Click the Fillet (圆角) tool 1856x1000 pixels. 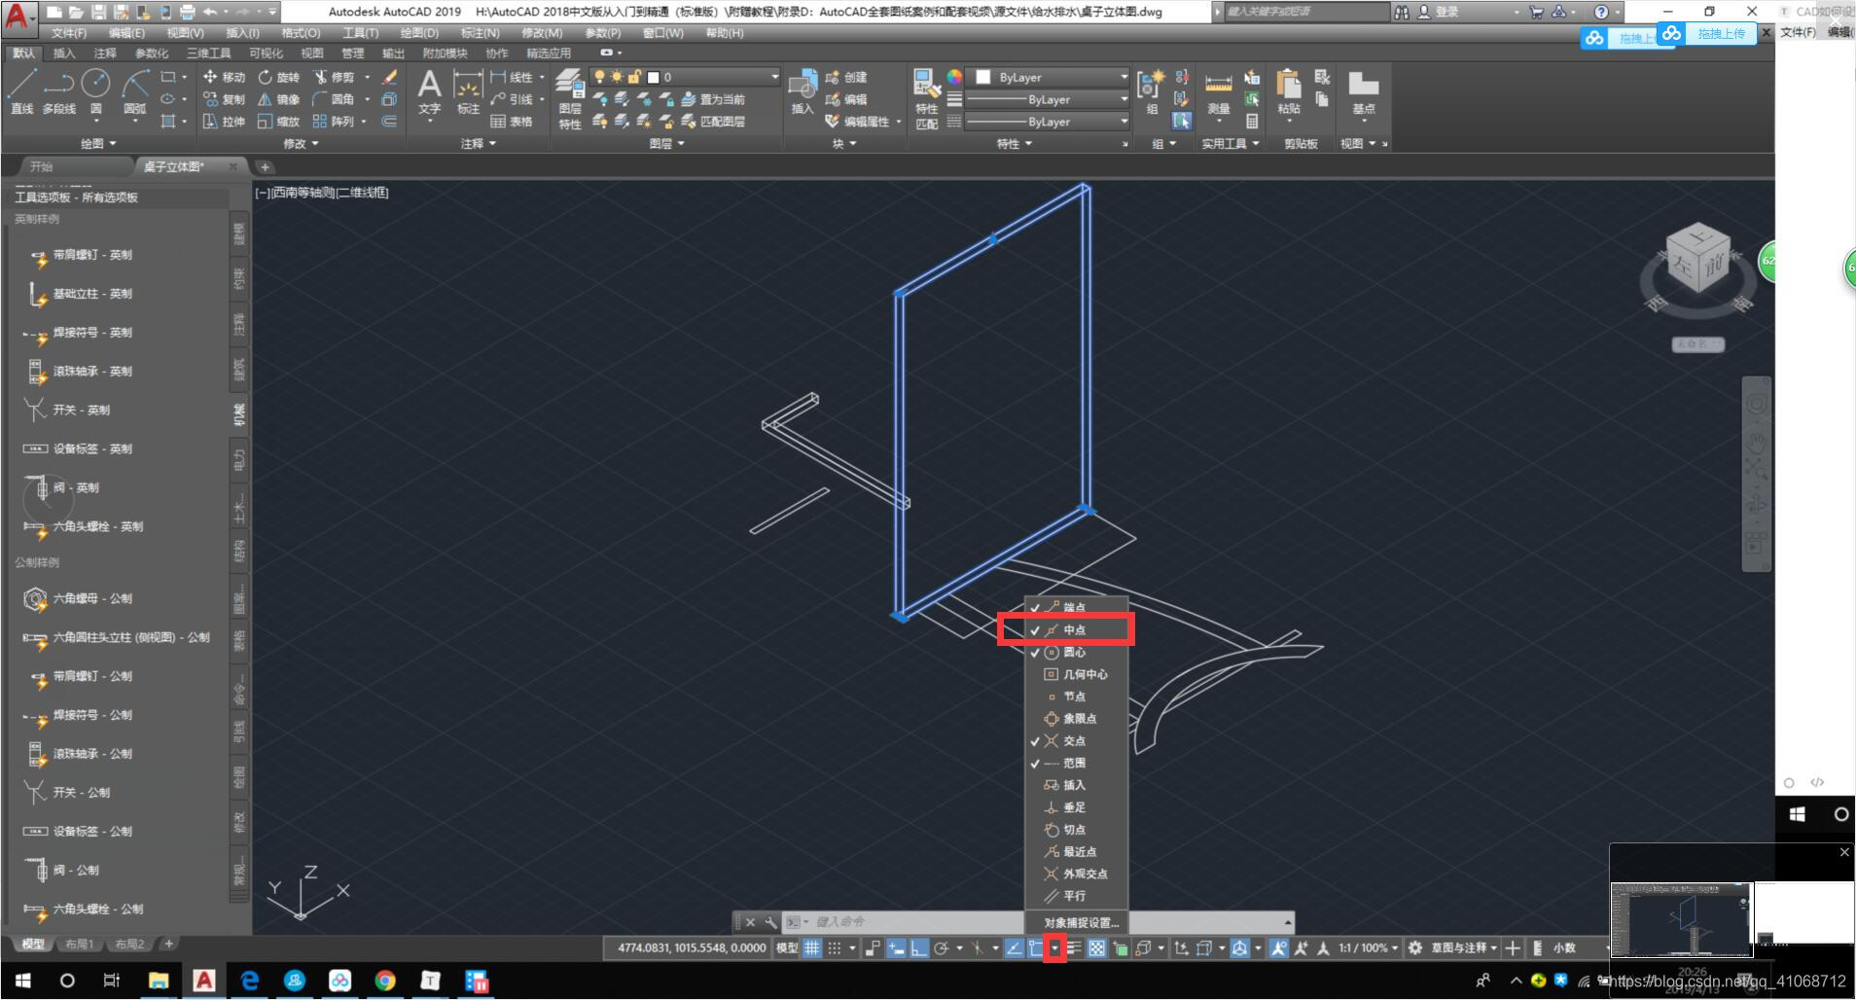(x=334, y=99)
